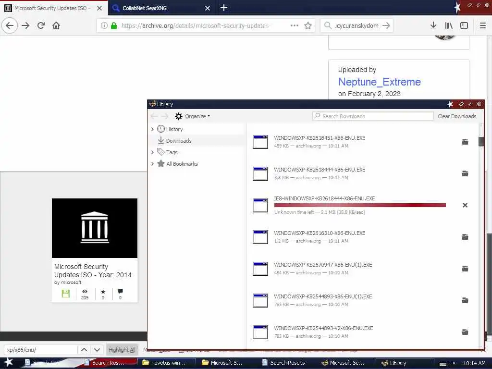Click the green save-disk icon on item card
The image size is (492, 369).
pos(65,294)
